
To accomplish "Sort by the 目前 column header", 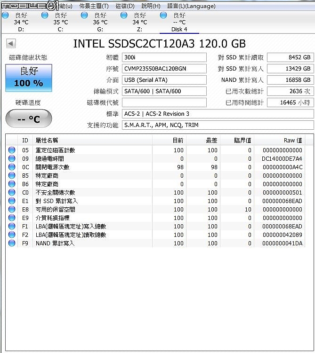I will [169, 141].
